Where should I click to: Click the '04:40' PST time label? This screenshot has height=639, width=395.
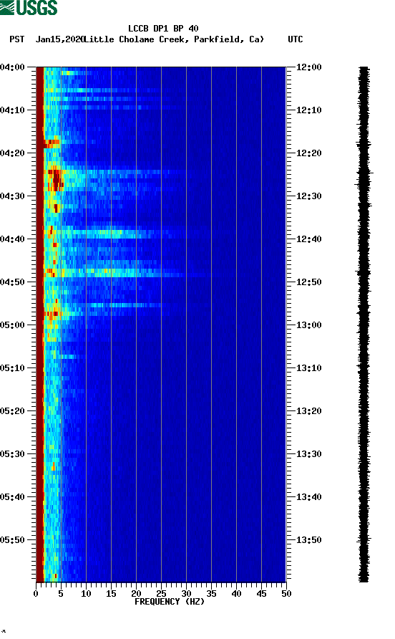(13, 239)
